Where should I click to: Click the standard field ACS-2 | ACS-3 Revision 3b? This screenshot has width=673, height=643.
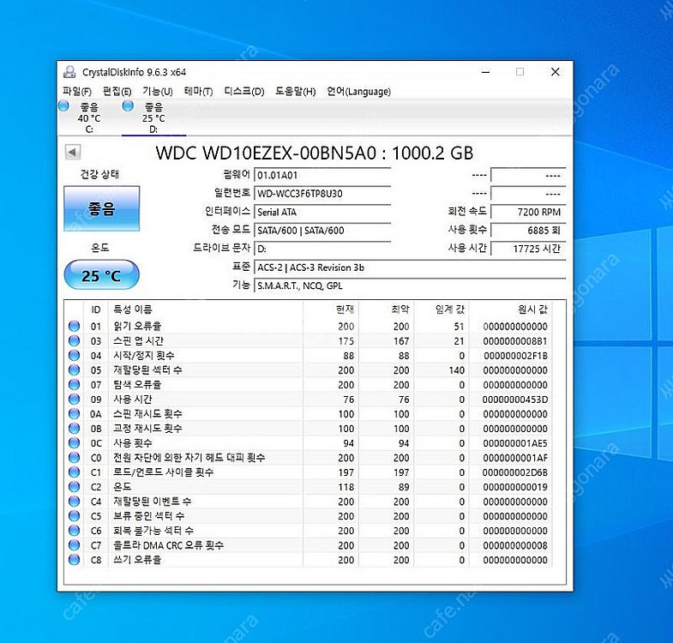pyautogui.click(x=410, y=267)
